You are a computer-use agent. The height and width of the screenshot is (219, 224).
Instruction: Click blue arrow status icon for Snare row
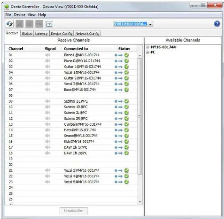[118, 136]
